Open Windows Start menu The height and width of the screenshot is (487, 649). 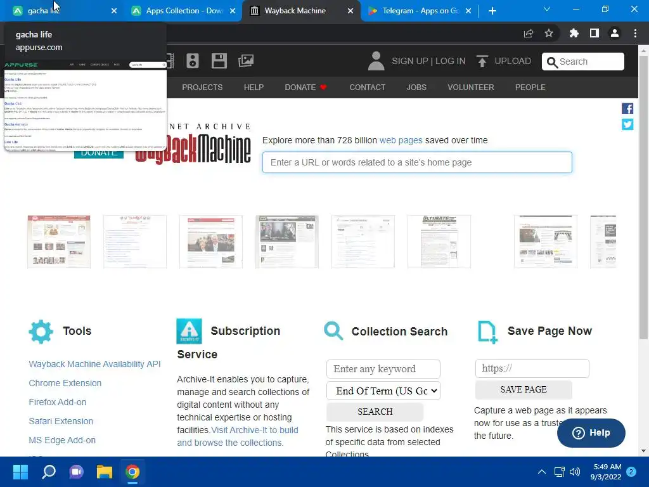coord(20,472)
